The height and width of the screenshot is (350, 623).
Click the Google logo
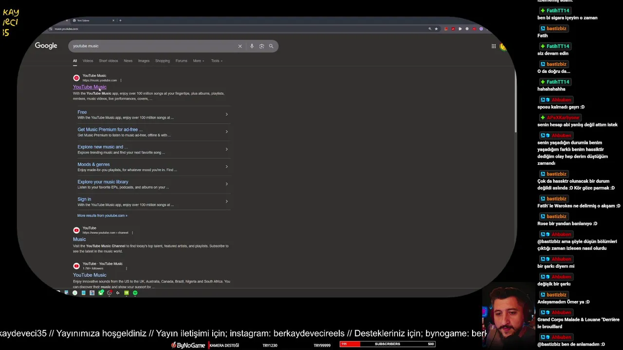point(46,46)
